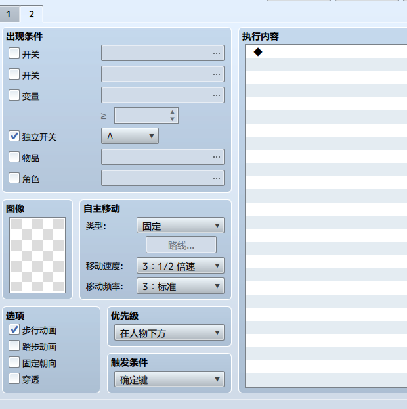The image size is (407, 409).
Task: Click the 路线... button
Action: tap(181, 245)
